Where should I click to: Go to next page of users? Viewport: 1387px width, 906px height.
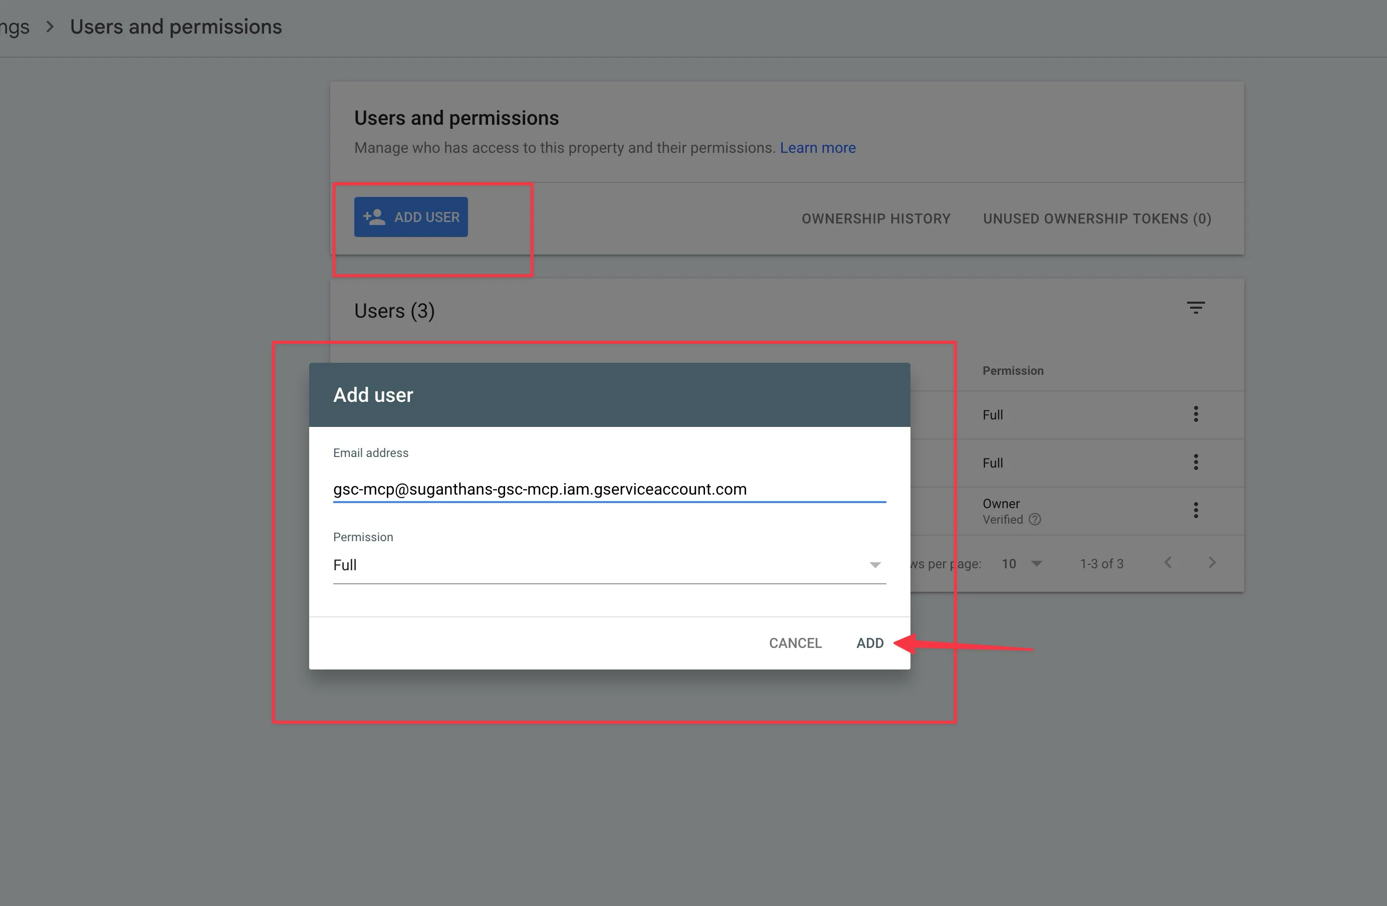point(1212,563)
